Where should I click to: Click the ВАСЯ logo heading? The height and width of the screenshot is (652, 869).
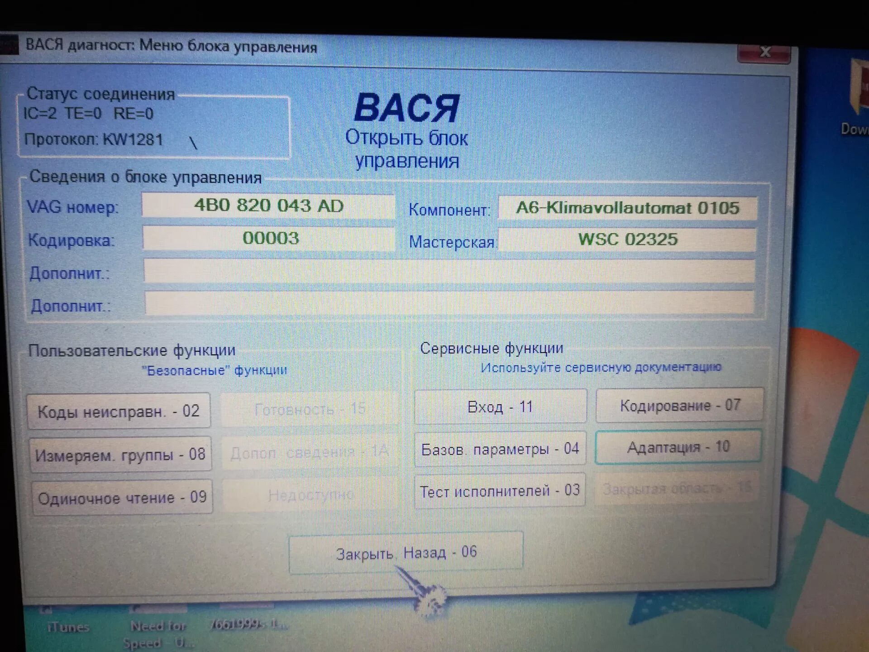pyautogui.click(x=406, y=108)
